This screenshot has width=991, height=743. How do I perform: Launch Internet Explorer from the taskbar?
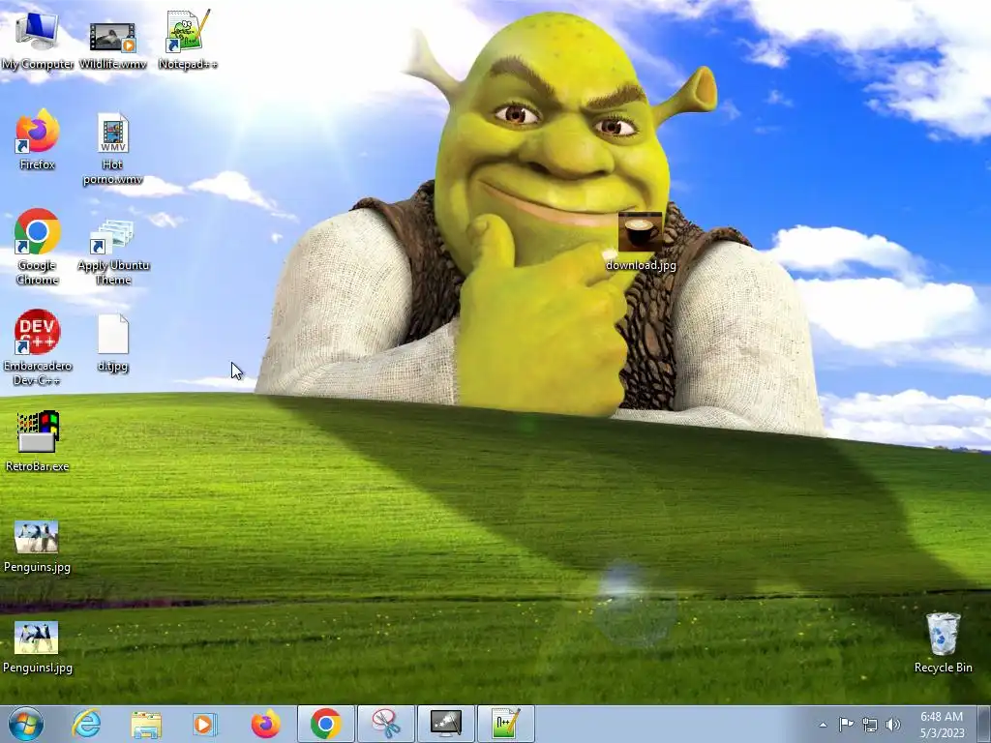86,724
